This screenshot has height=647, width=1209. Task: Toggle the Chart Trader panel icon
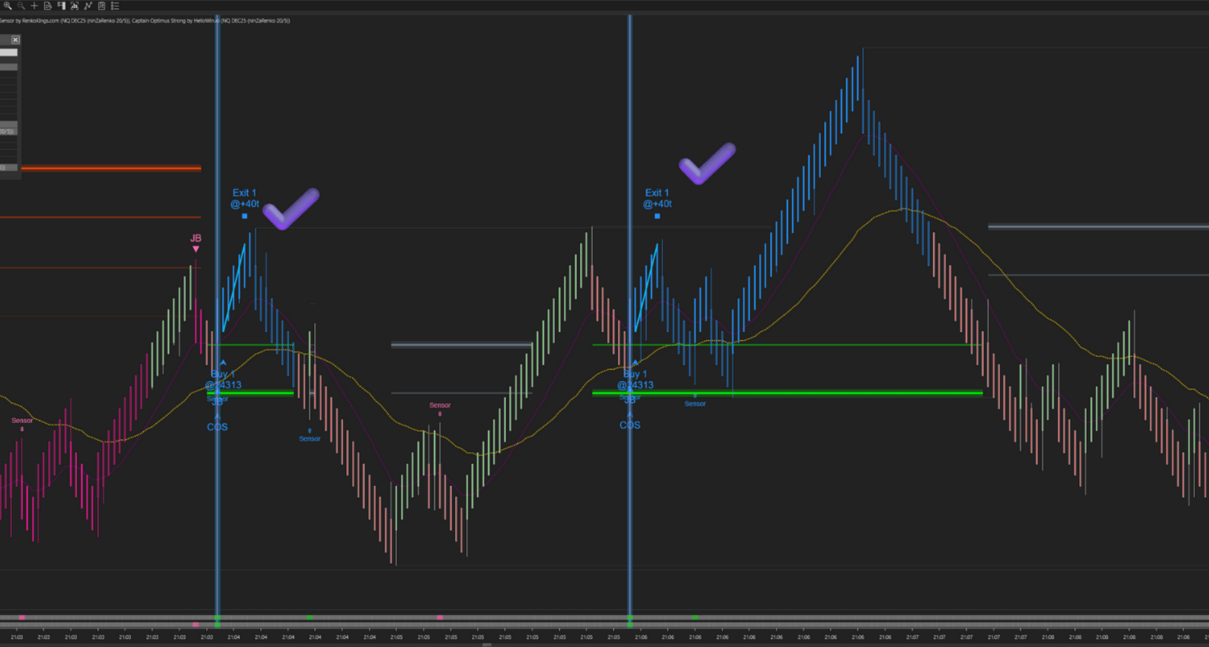[61, 6]
